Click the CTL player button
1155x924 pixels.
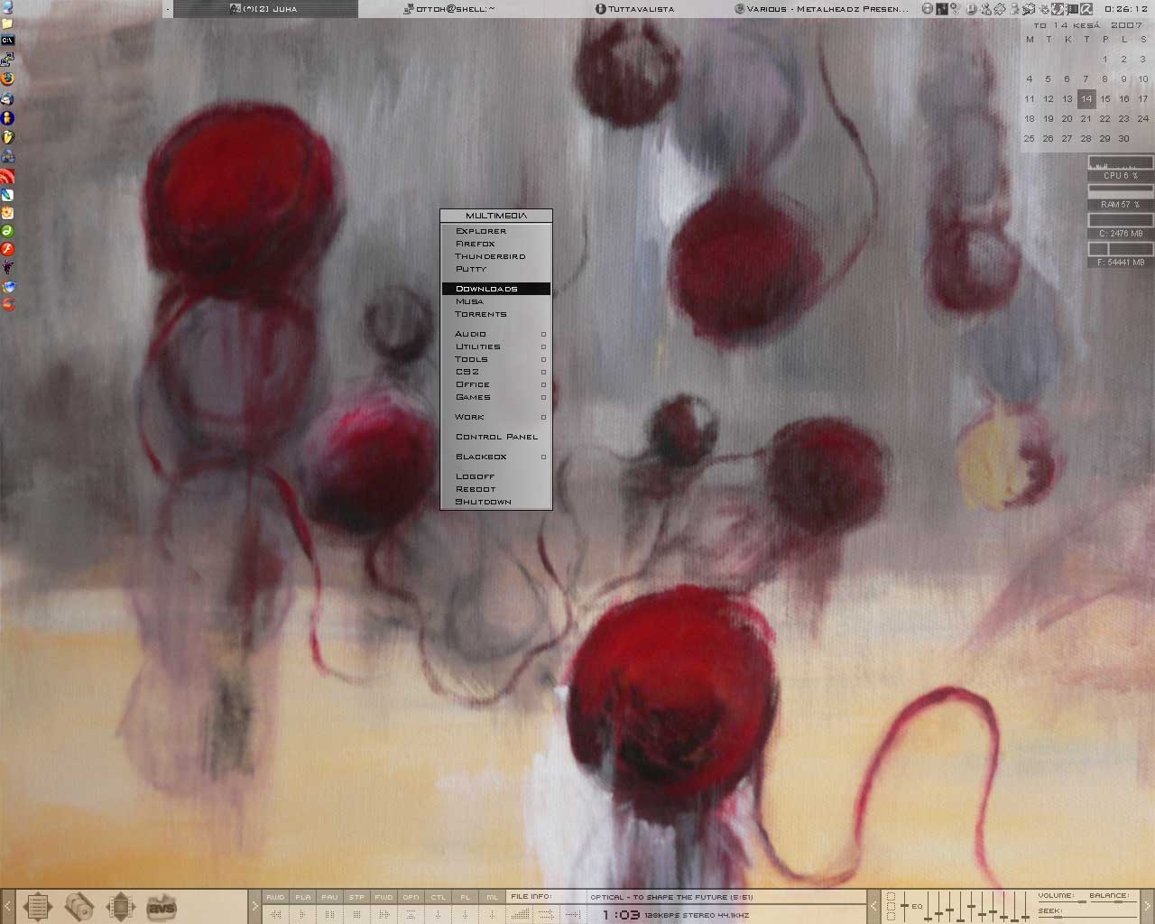tap(439, 897)
